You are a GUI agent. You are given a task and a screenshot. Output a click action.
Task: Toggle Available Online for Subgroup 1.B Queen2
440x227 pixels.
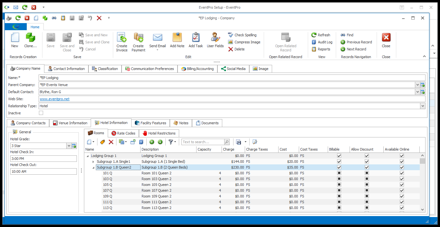click(402, 167)
